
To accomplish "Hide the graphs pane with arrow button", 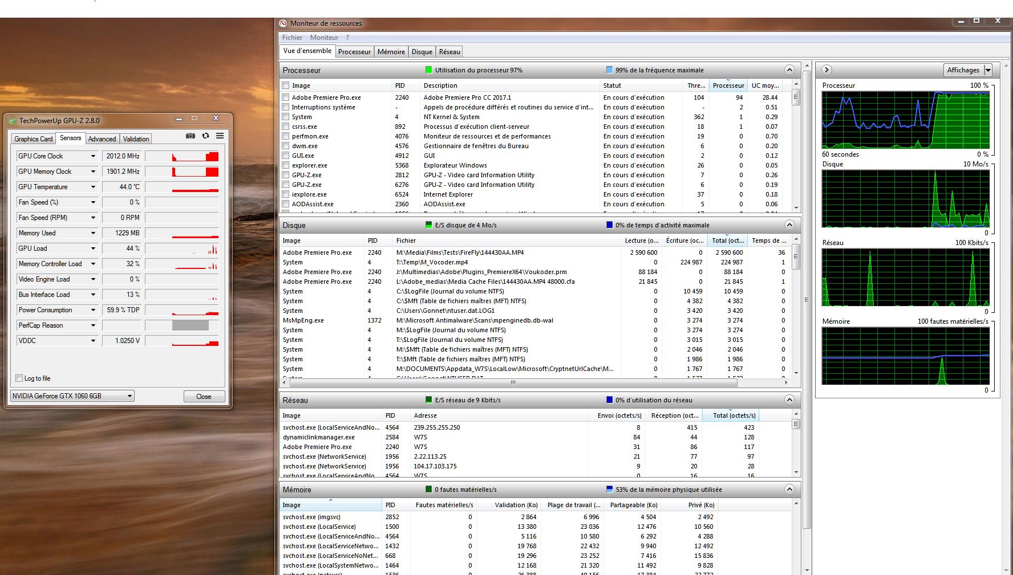I will (826, 70).
